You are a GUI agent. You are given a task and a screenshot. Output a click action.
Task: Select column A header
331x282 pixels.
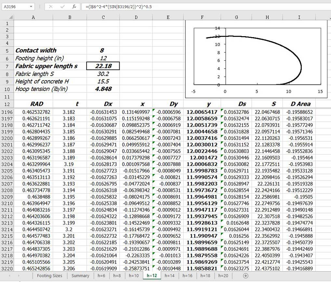33,17
